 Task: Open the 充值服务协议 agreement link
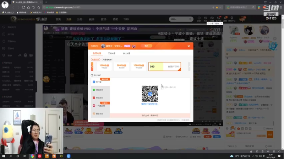pos(174,120)
